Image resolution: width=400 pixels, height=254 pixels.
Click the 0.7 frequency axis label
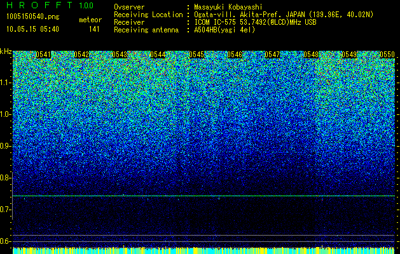[x=6, y=210]
